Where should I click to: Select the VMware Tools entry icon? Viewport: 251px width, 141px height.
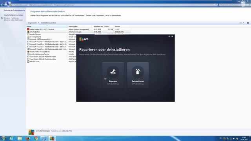pyautogui.click(x=28, y=61)
